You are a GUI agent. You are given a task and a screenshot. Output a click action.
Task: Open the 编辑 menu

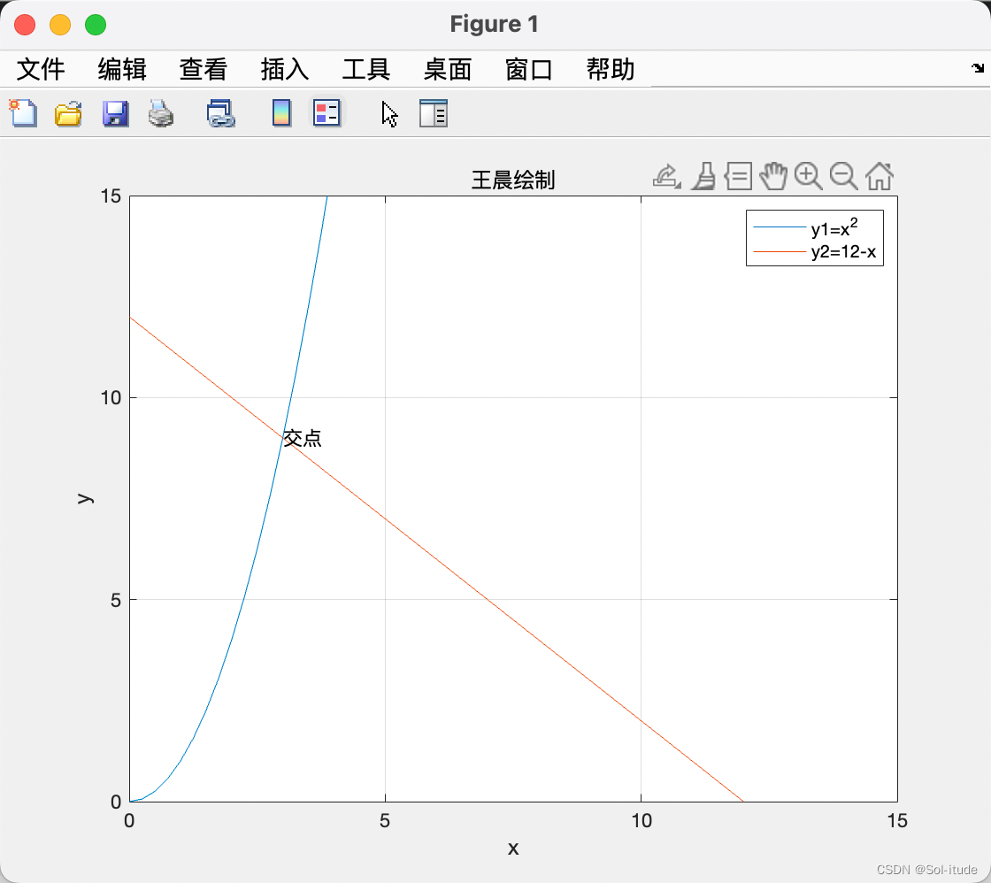pos(122,69)
